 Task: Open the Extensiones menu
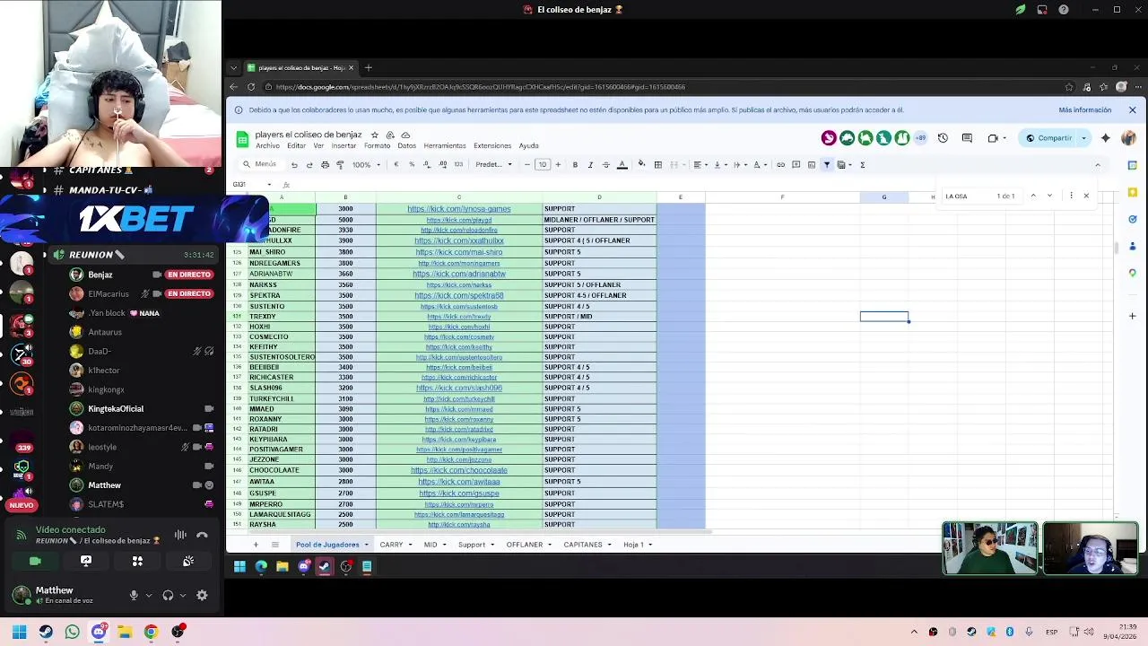point(492,146)
